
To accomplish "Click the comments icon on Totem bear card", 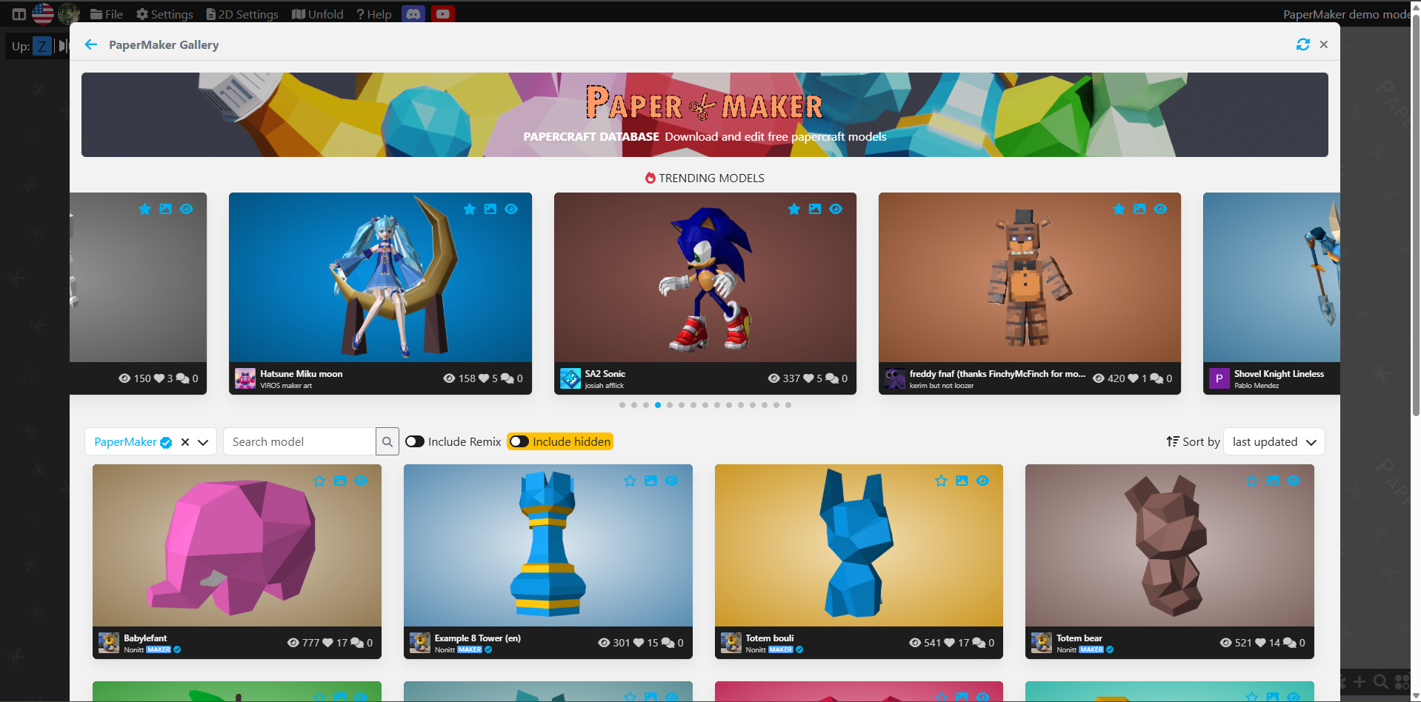I will (1290, 643).
